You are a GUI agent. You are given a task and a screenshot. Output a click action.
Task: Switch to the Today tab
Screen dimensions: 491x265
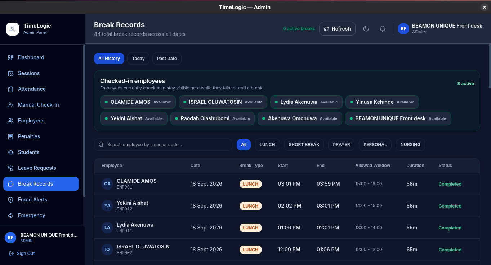[138, 59]
